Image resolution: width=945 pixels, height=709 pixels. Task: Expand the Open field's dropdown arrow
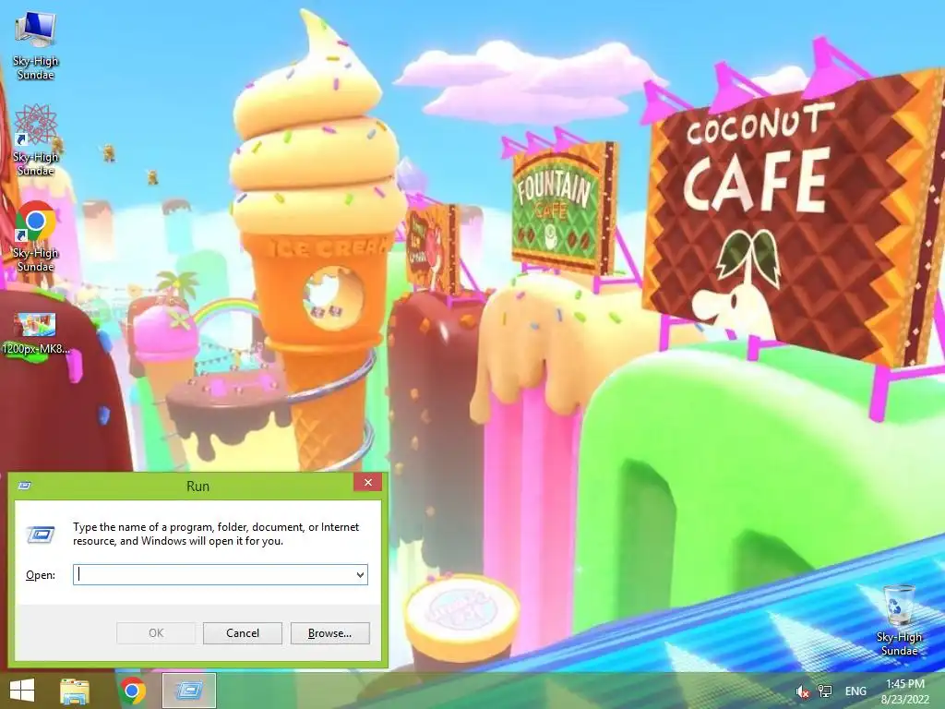(x=360, y=574)
